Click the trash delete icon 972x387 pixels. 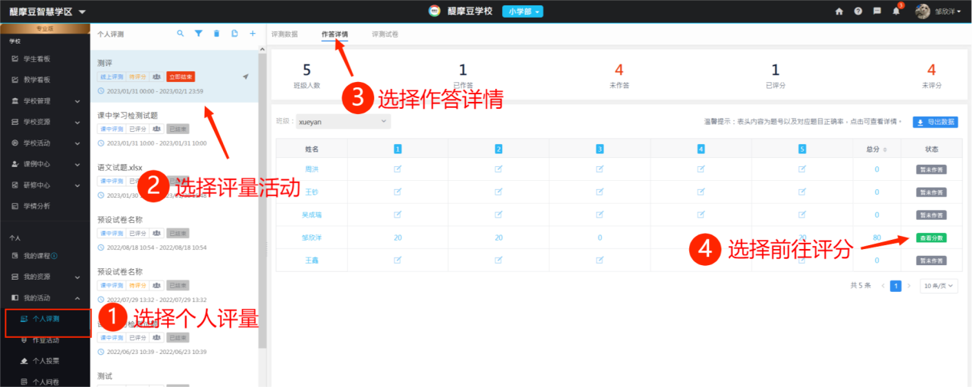216,34
